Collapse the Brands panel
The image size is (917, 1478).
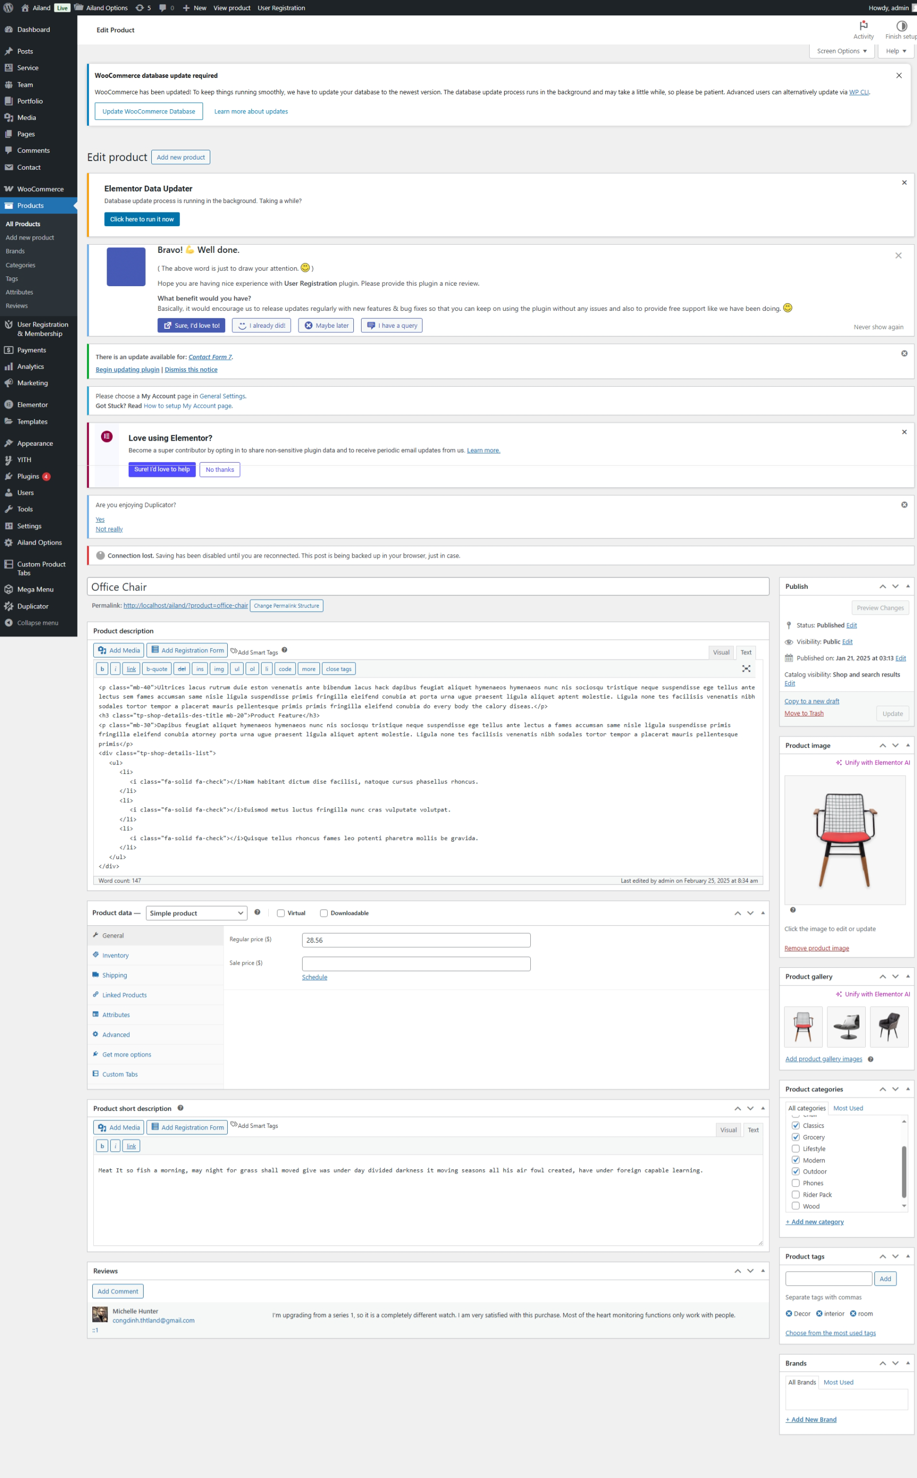coord(907,1363)
